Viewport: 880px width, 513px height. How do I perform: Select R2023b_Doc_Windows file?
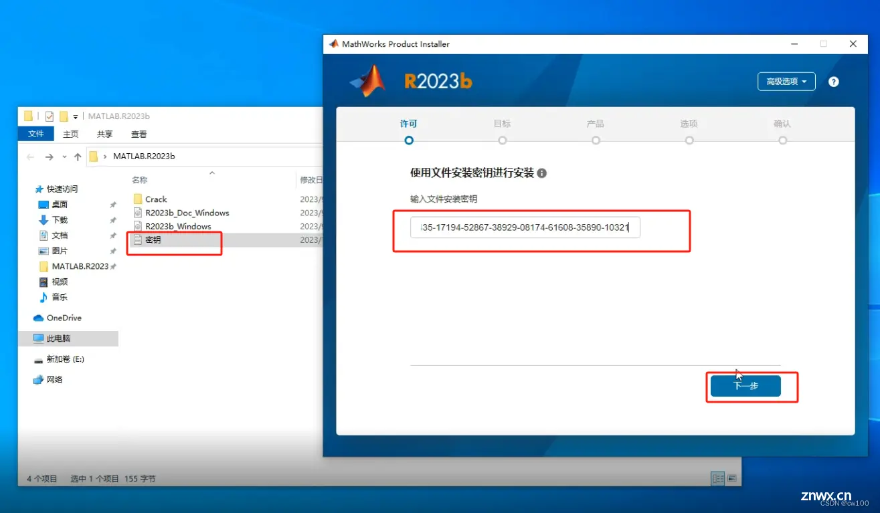pyautogui.click(x=187, y=213)
